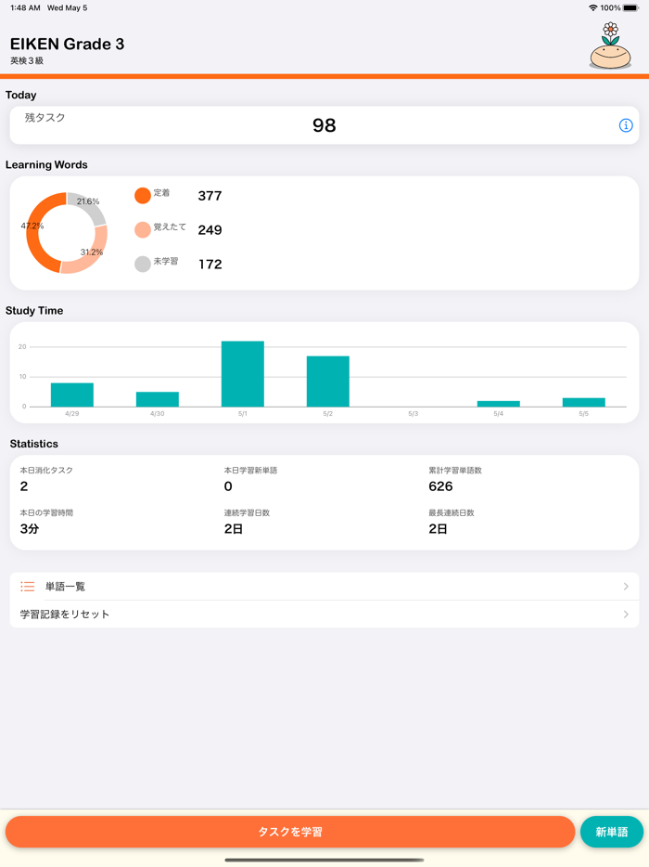Tap the 連続学習日数 statistic
Viewport: 649px width, 867px height.
click(x=247, y=522)
